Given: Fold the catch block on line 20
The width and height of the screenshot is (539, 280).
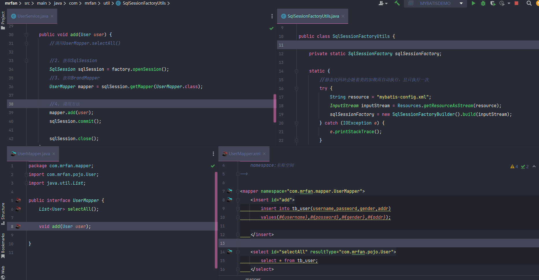Looking at the screenshot, I should 296,123.
